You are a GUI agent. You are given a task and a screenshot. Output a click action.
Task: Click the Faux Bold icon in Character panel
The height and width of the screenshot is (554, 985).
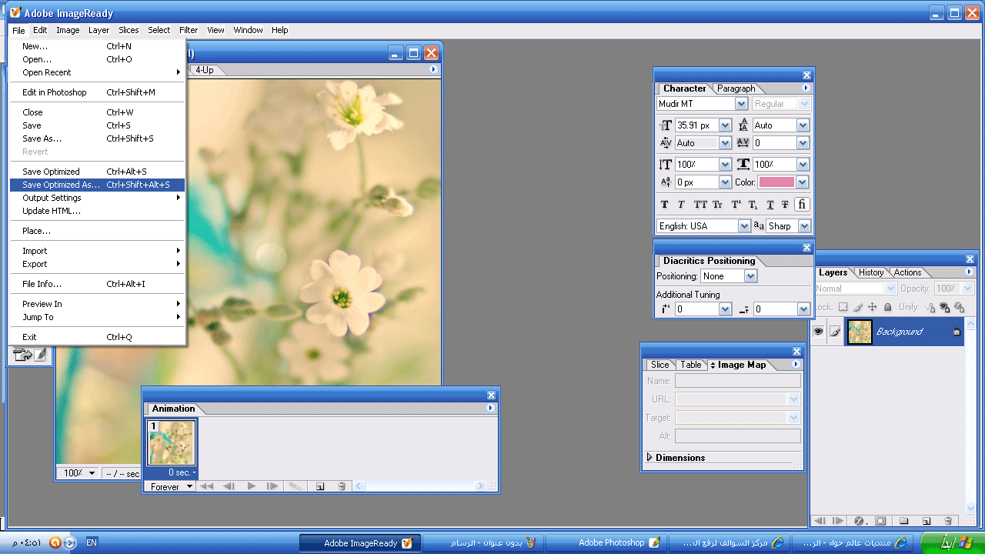coord(665,205)
